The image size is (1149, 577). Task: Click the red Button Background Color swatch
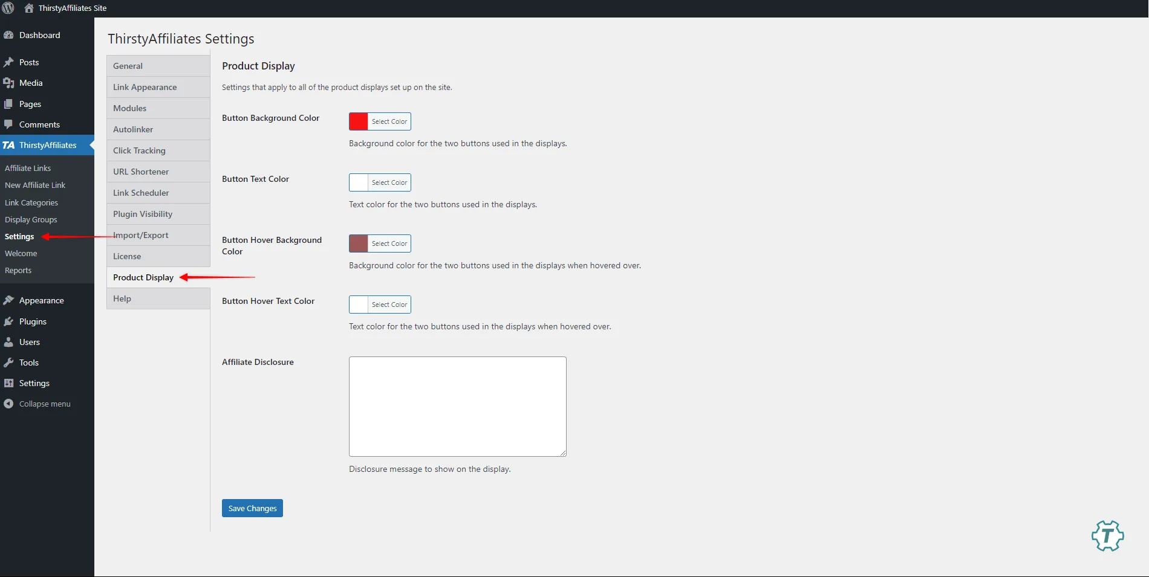click(x=359, y=121)
